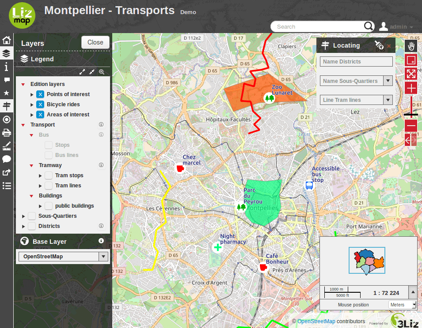Expand Sous-Quartiers layer legend
Viewport: 422px width, 328px height.
point(23,216)
